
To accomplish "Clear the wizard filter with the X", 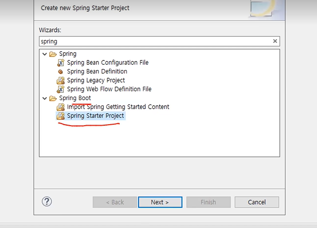I will point(275,41).
